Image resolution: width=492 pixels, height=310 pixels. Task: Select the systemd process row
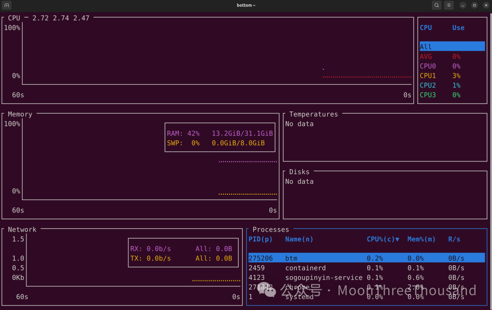tap(366, 297)
